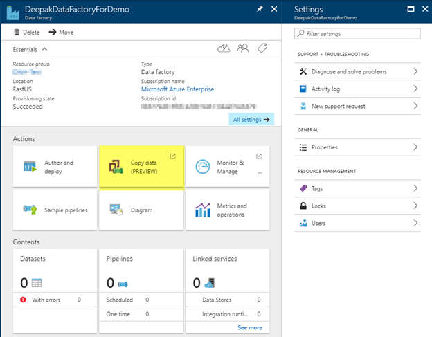Open the Author and deploy tile

55,167
